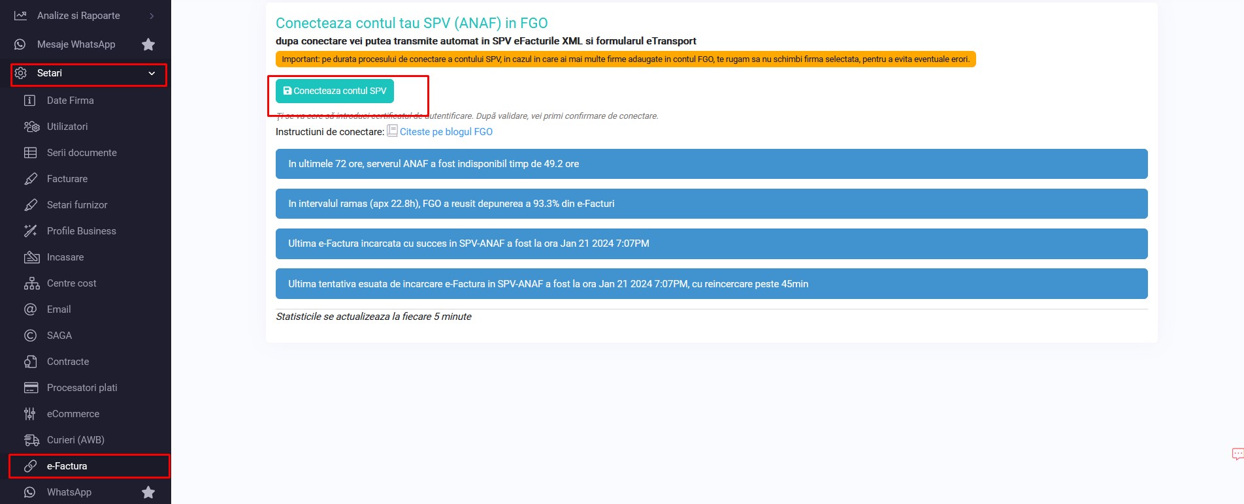Open Date Firma settings

(71, 101)
